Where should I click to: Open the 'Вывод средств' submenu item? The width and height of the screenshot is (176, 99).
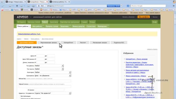click(78, 26)
